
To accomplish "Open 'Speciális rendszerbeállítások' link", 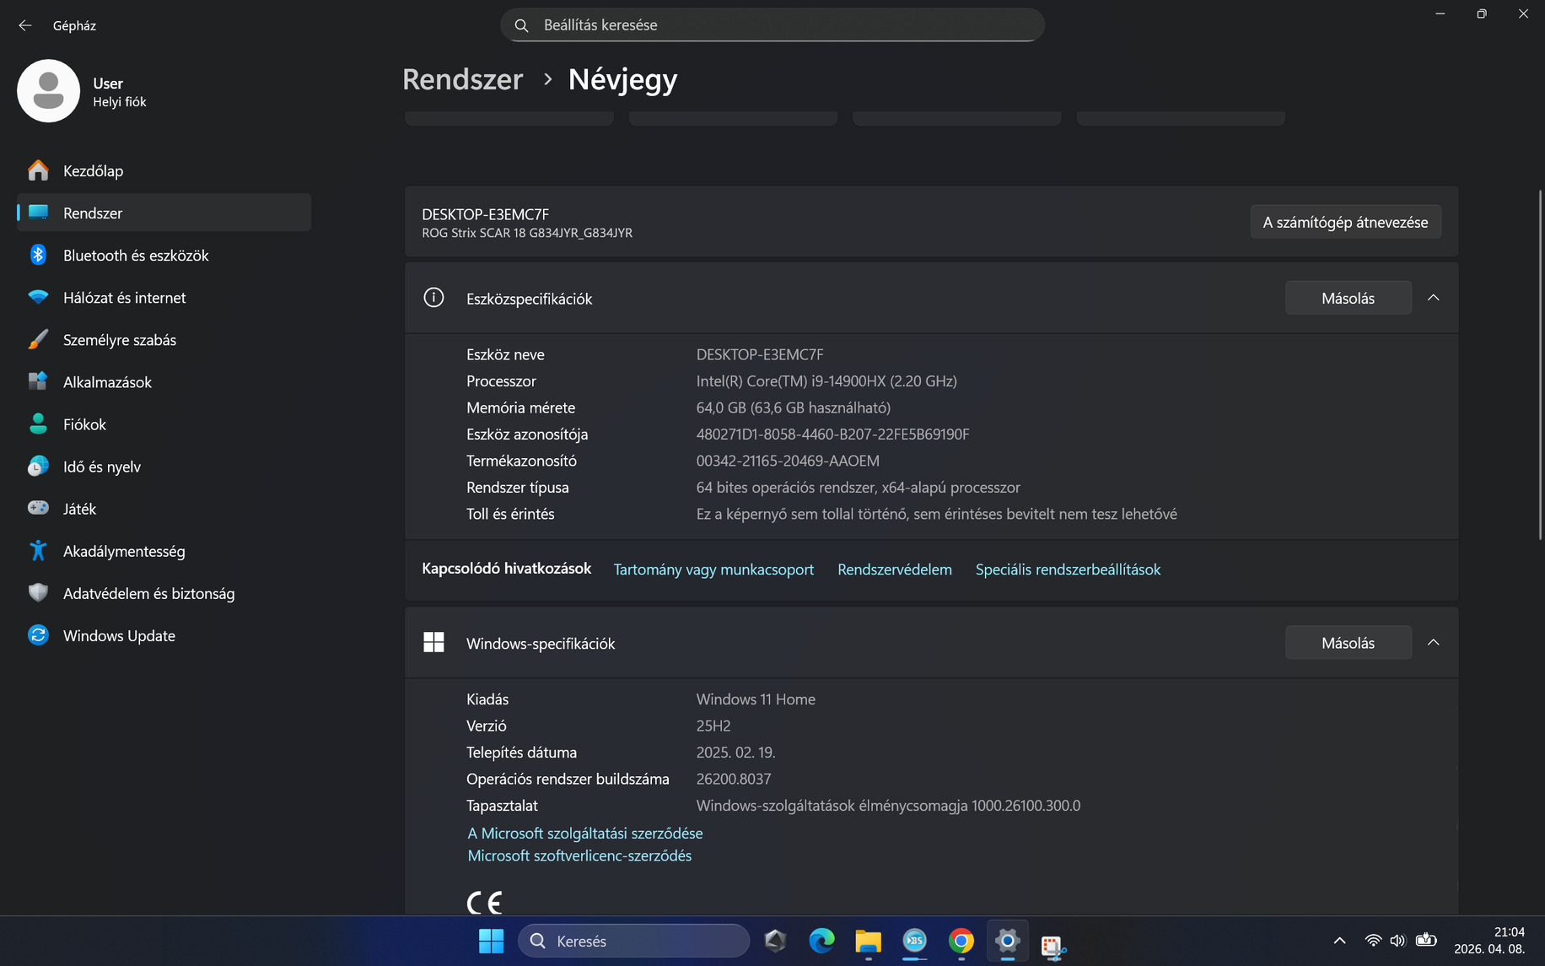I will [x=1068, y=569].
